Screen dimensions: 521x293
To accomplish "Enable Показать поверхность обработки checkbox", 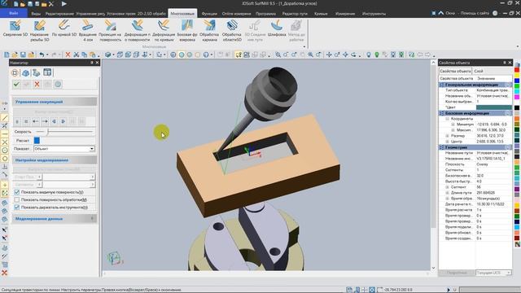I will click(17, 199).
